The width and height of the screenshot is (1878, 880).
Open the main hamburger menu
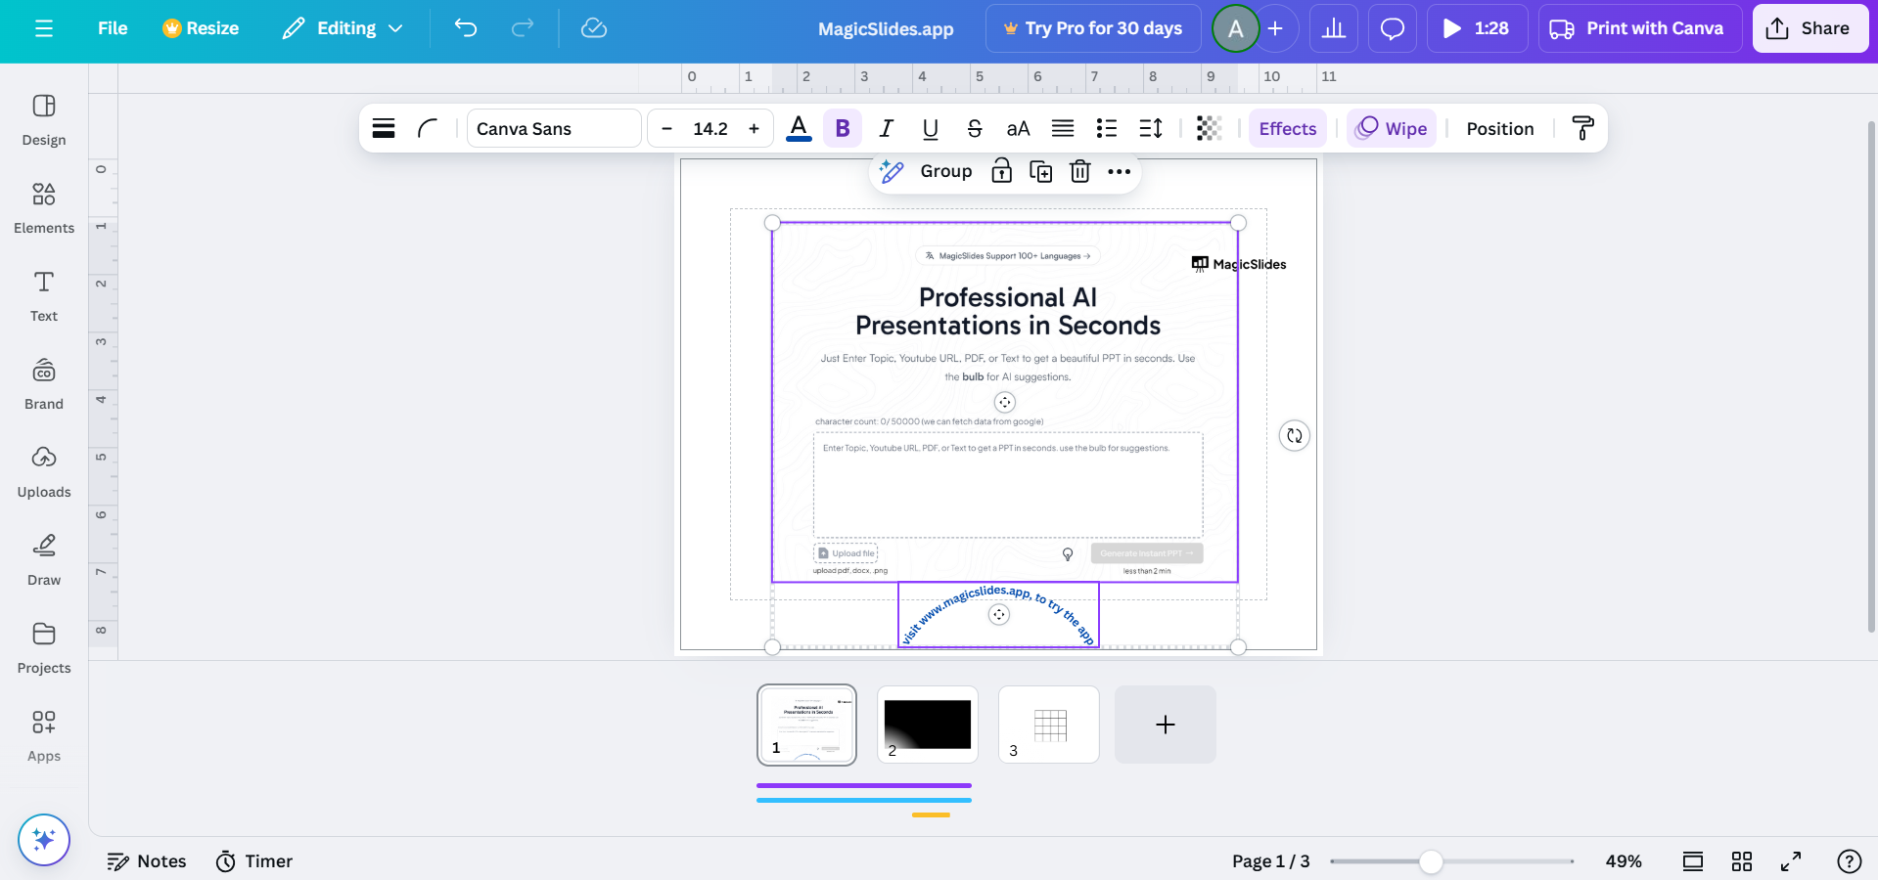coord(44,28)
